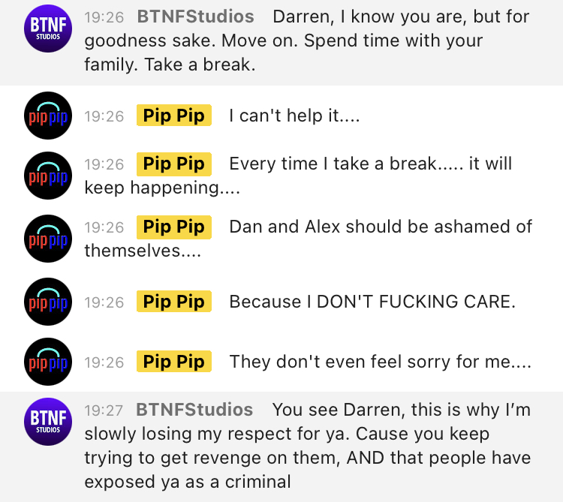Image resolution: width=563 pixels, height=502 pixels.
Task: Click Pip Pip name badge on "Because I DON'T" message
Action: coord(174,302)
